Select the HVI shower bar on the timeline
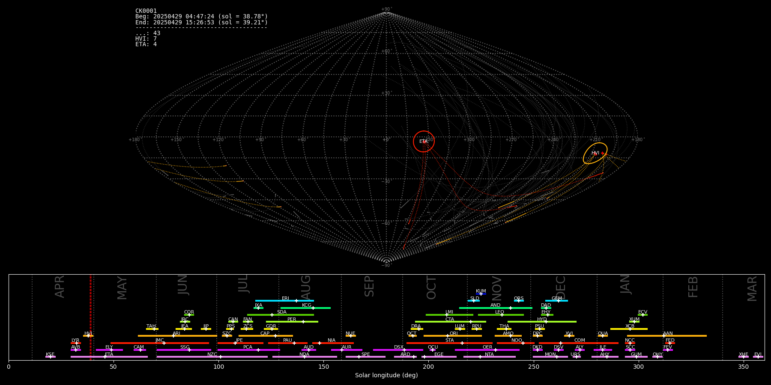The height and width of the screenshot is (385, 771). pos(88,336)
